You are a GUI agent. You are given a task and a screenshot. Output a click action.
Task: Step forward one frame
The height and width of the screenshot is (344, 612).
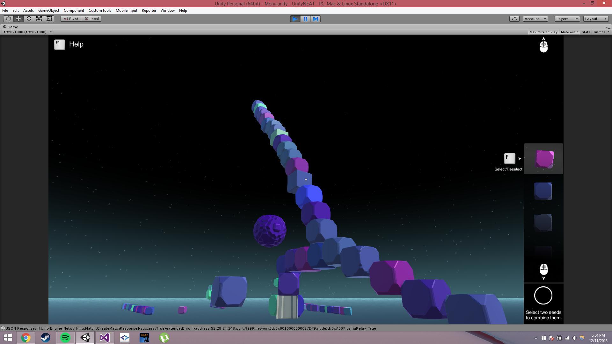coord(316,19)
